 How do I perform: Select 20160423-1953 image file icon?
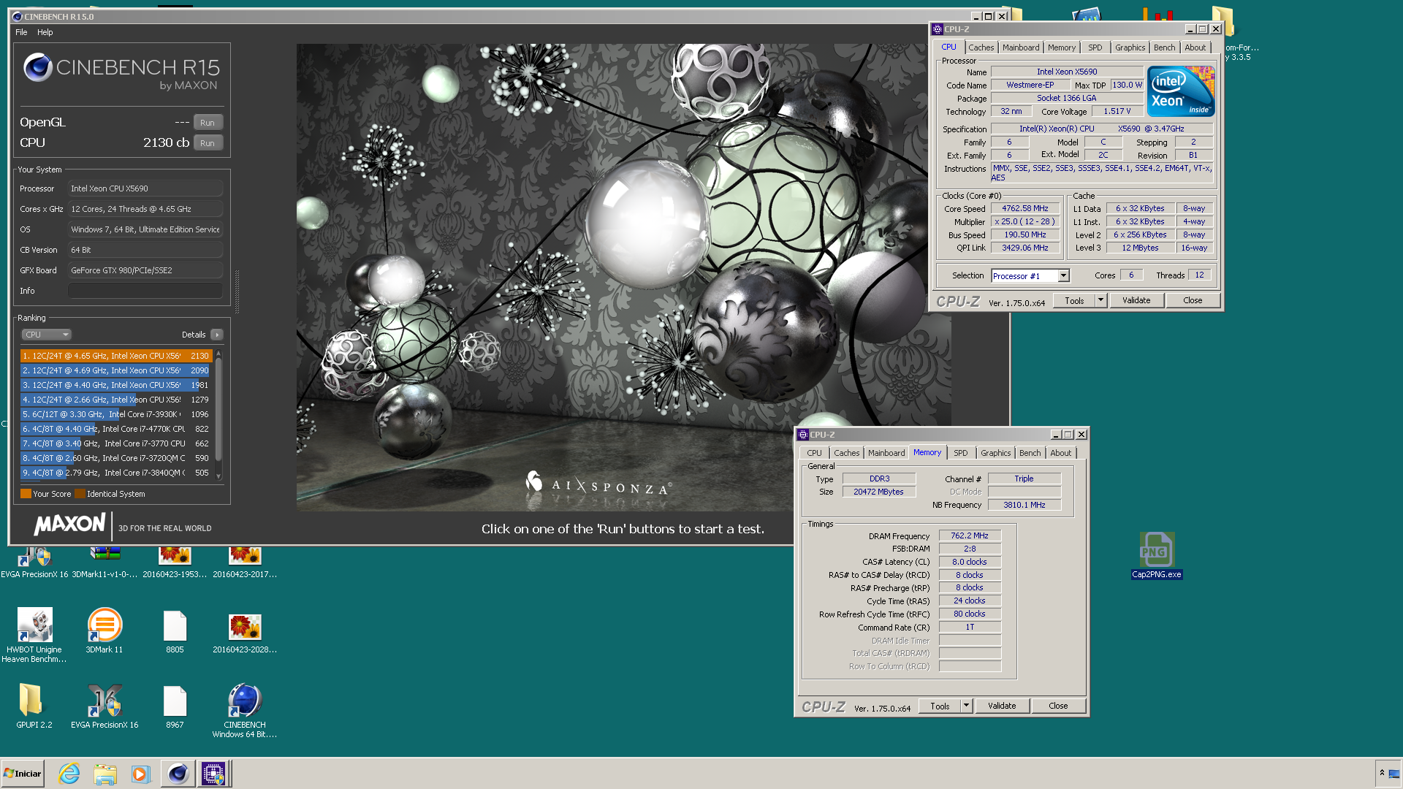[x=175, y=563]
